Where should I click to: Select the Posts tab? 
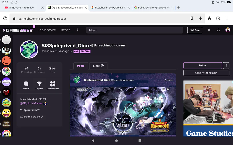pyautogui.click(x=81, y=66)
